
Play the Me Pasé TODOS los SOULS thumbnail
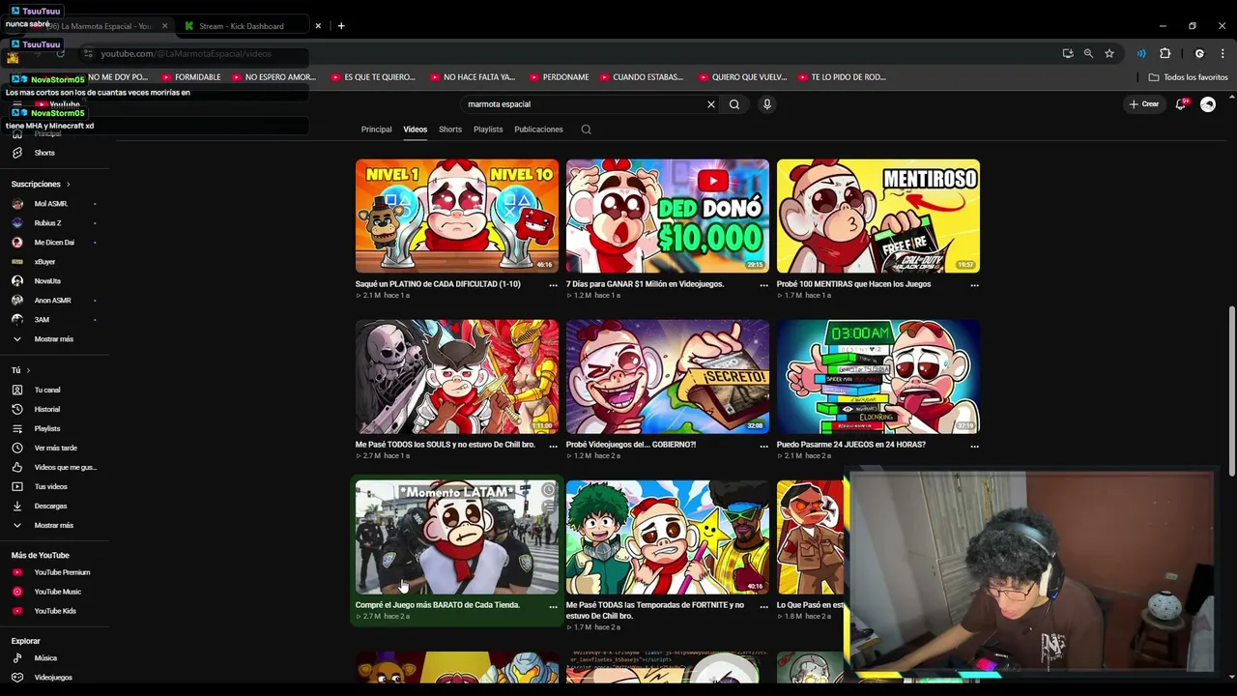click(457, 376)
